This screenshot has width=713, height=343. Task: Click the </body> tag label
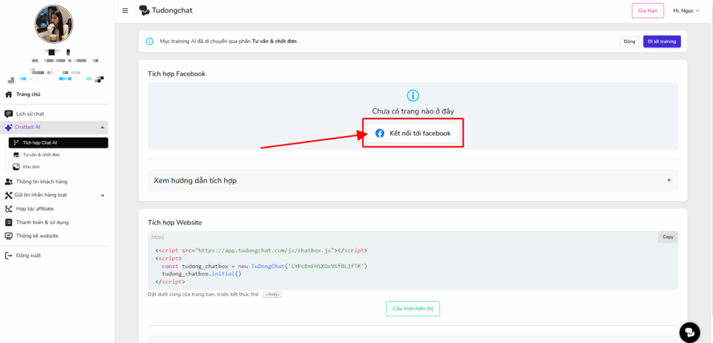(272, 294)
